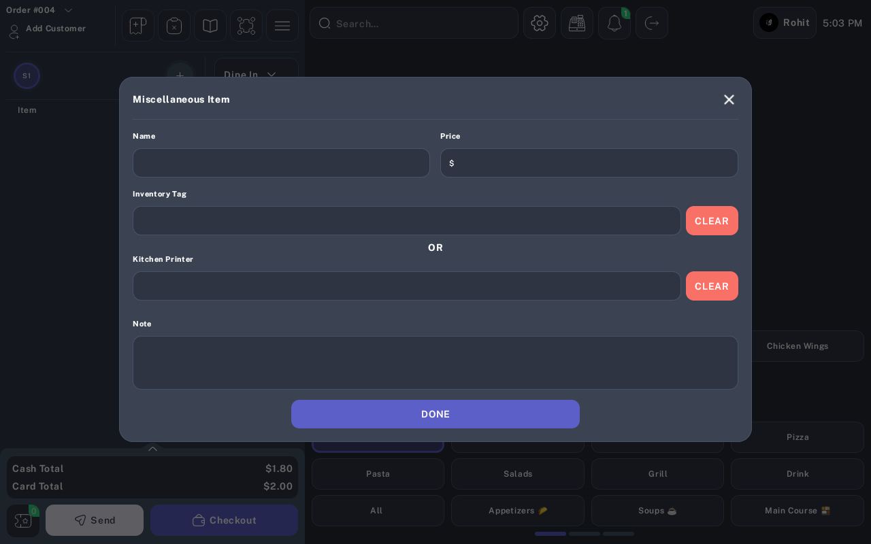Click into the Price field

pyautogui.click(x=589, y=163)
